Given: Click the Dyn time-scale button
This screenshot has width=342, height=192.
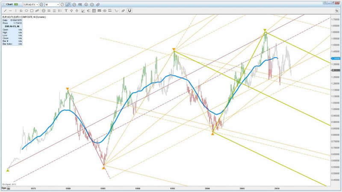Looking at the screenshot, I should tap(4, 188).
